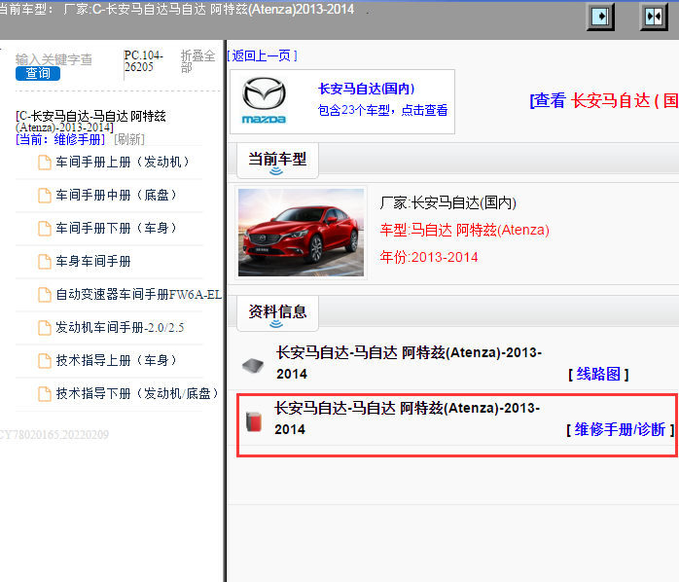Open 技术指导下册（发动机/底盘）document
The height and width of the screenshot is (582, 679).
coord(137,393)
